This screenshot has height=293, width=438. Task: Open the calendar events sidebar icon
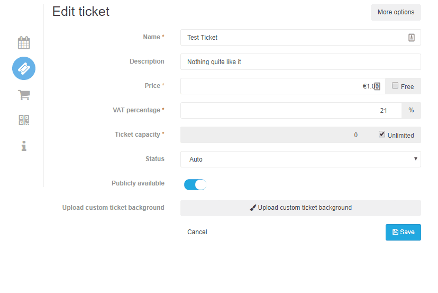pyautogui.click(x=24, y=43)
